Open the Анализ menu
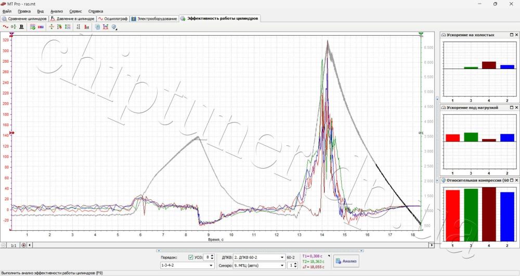Image resolution: width=520 pixels, height=276 pixels. [x=57, y=11]
